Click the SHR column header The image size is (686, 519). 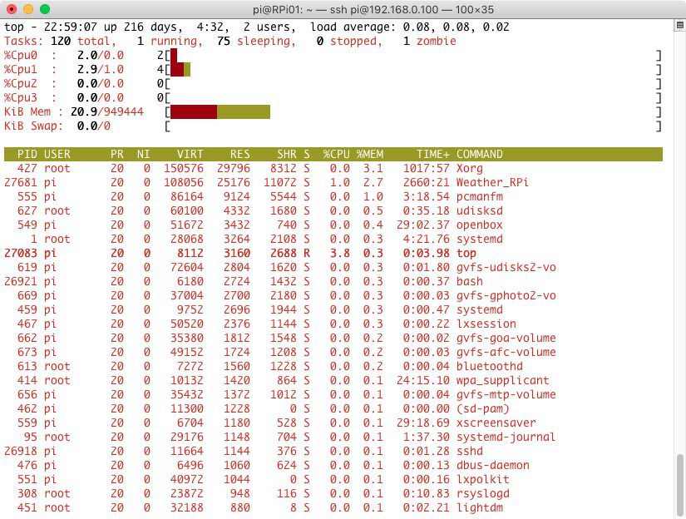click(287, 154)
